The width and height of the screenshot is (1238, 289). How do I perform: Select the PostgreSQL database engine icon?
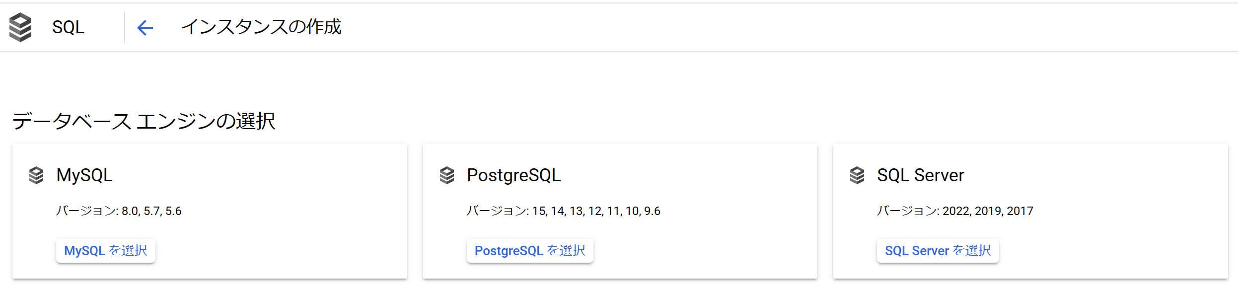click(446, 175)
